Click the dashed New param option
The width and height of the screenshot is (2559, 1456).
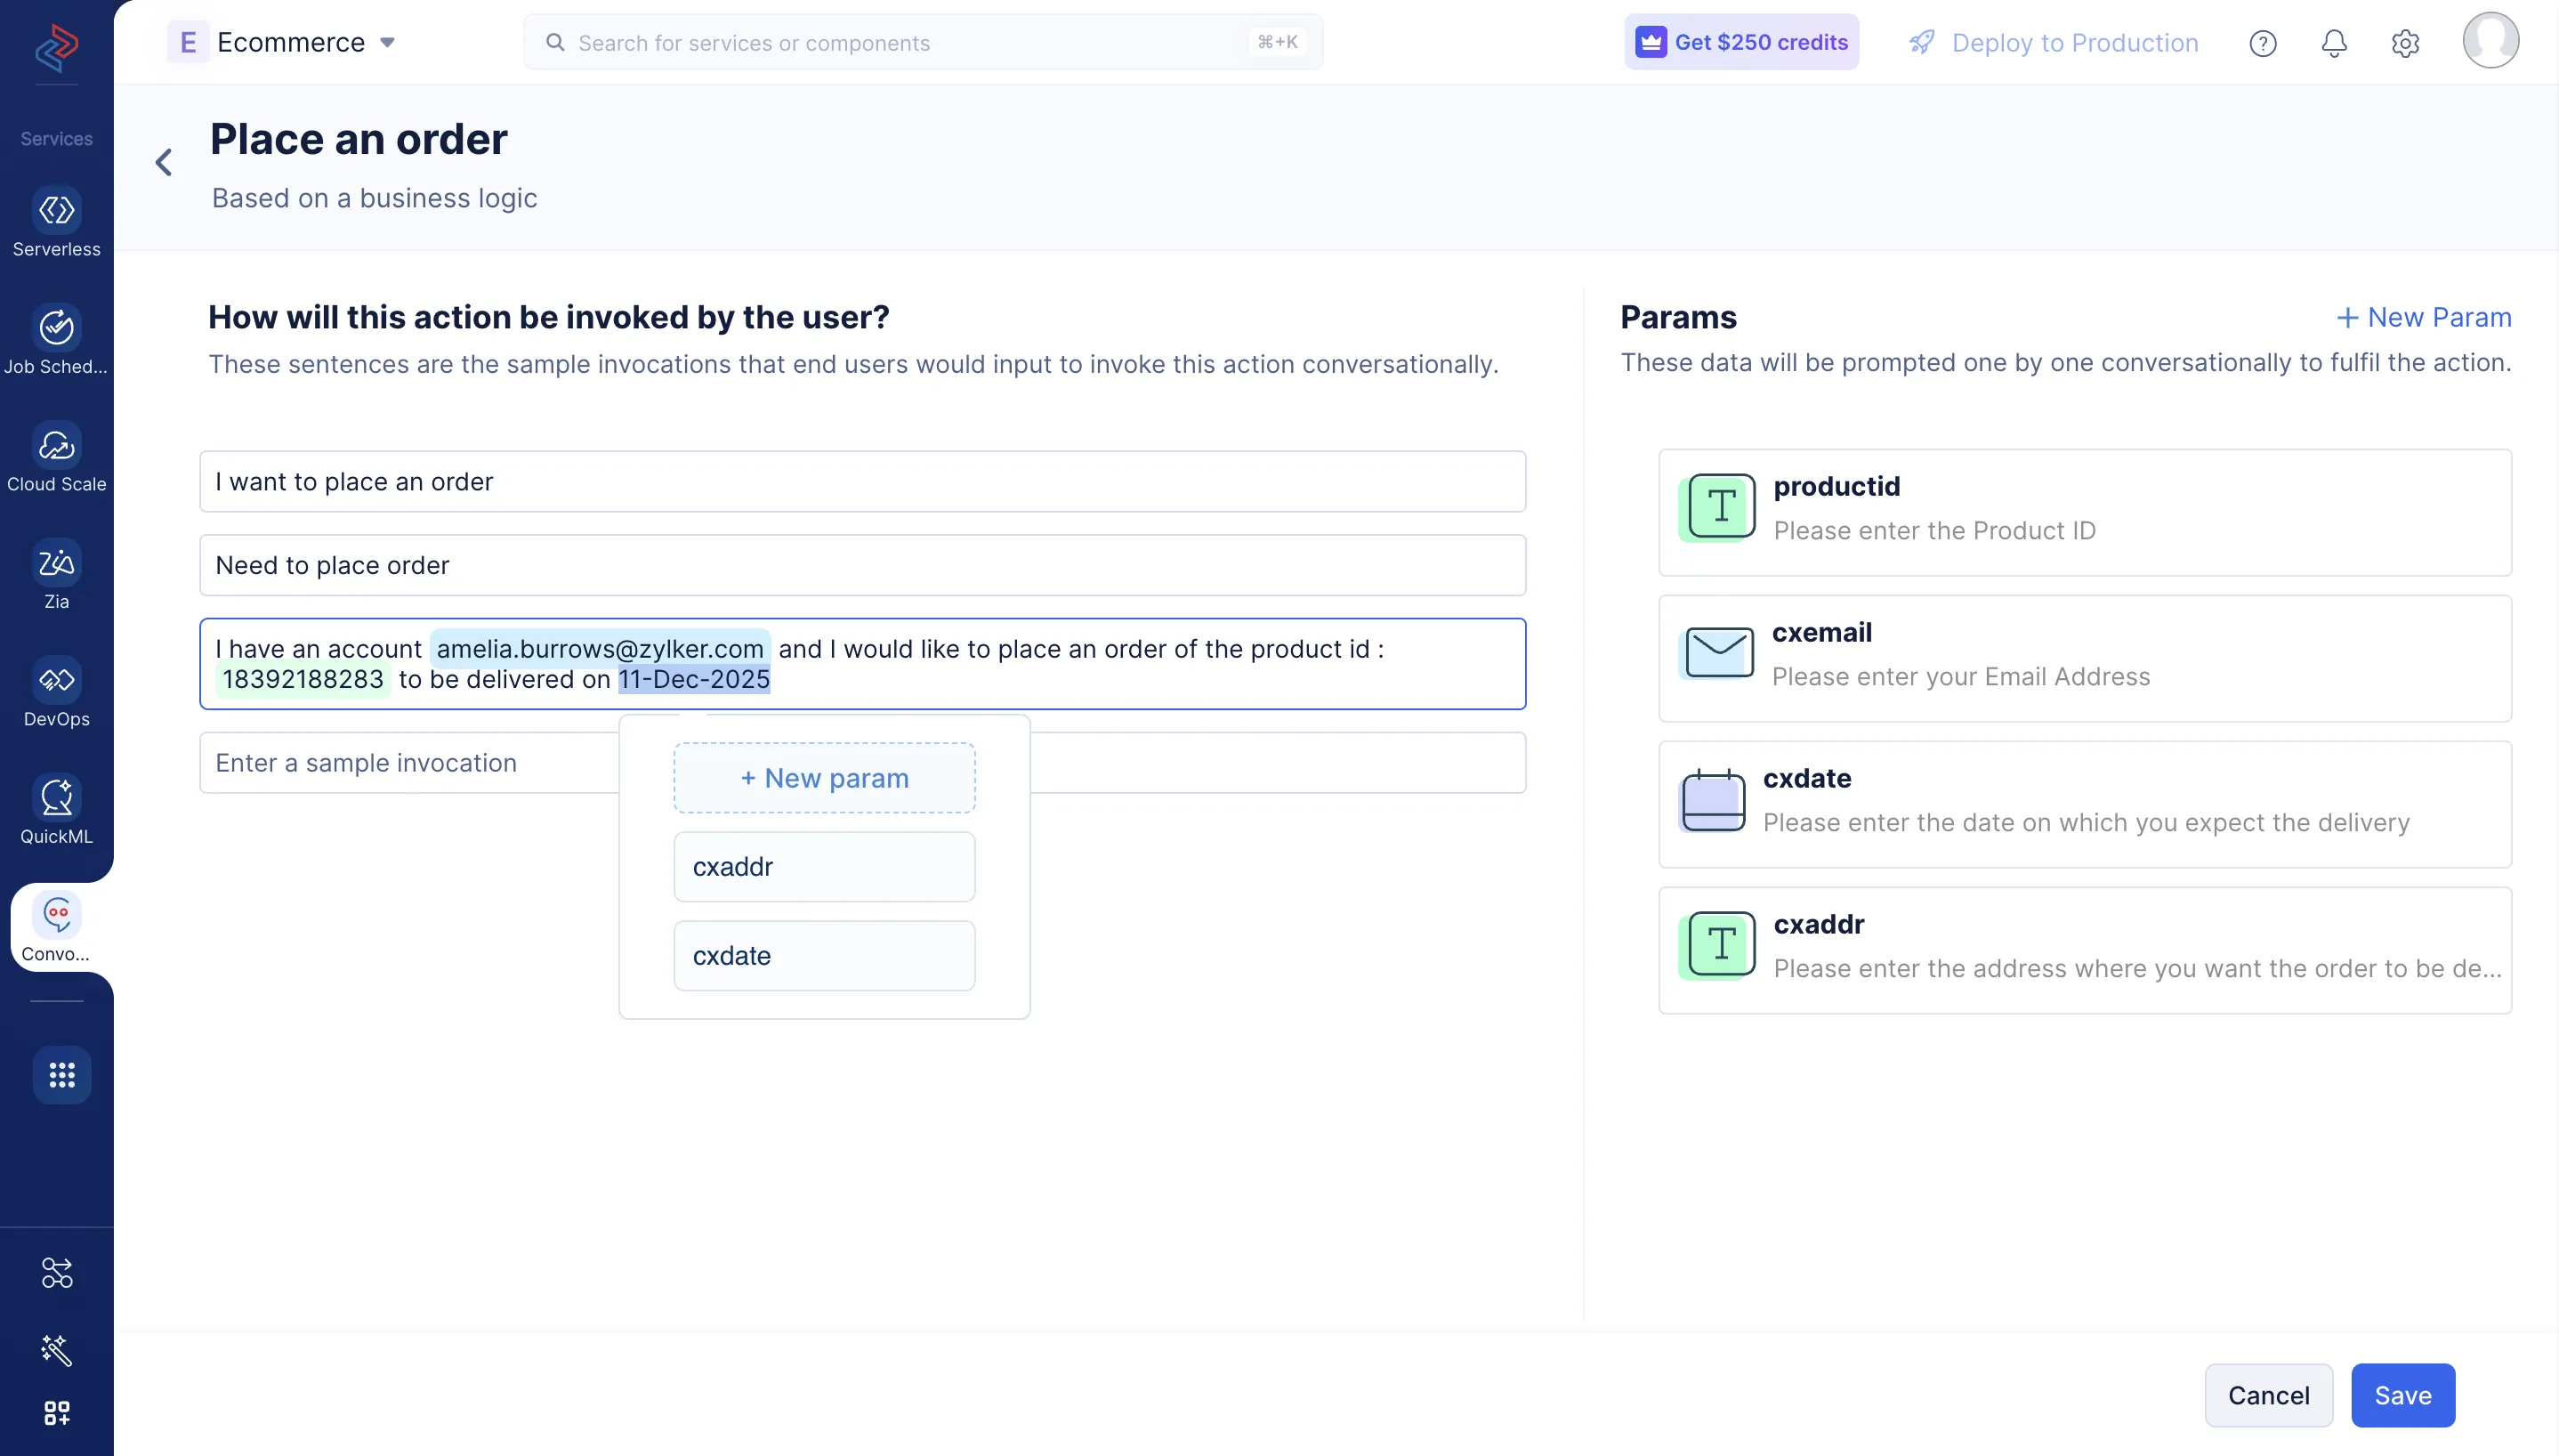(x=824, y=778)
